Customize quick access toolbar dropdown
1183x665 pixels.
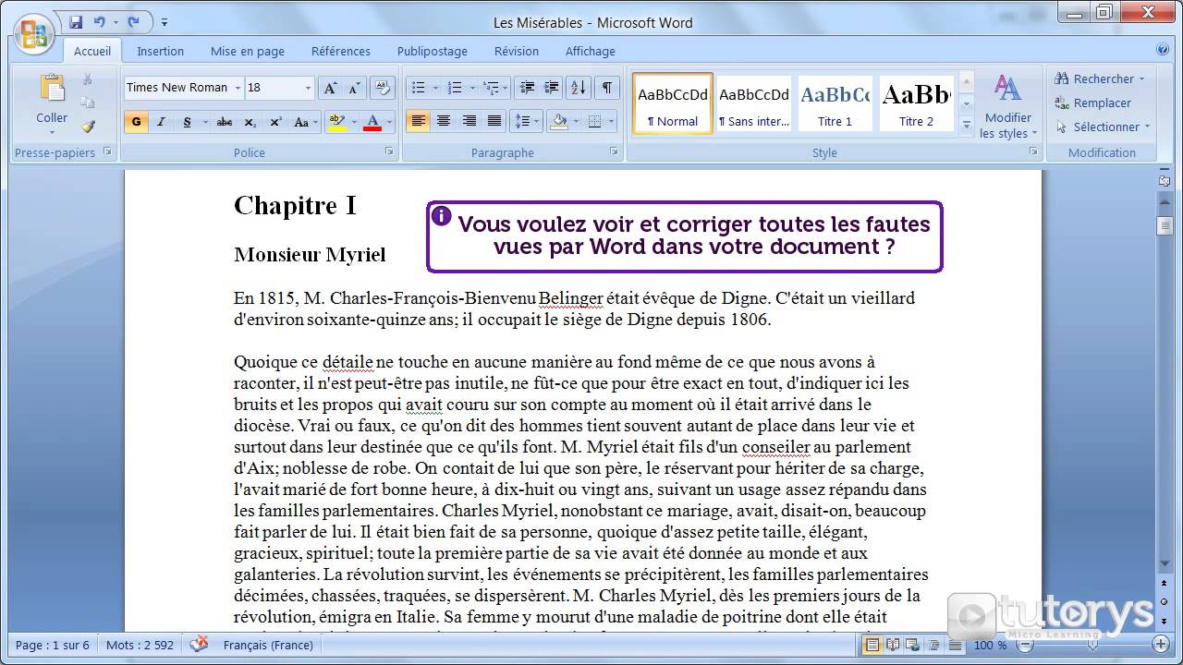(x=165, y=22)
